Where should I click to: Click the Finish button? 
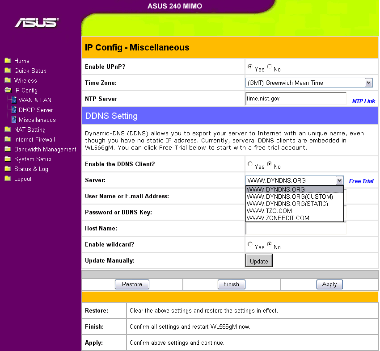click(231, 284)
